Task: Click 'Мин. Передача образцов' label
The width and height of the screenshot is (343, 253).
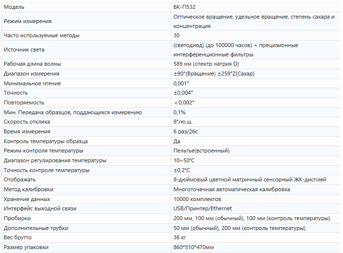Action: [x=37, y=112]
